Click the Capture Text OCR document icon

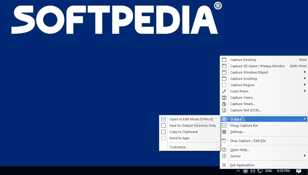click(x=224, y=110)
